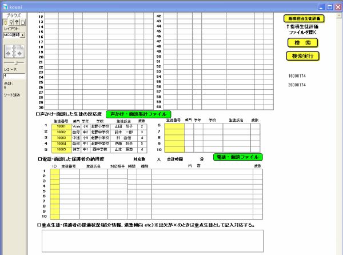Switch to Layout mode icon
This screenshot has height=255, width=343.
pyautogui.click(x=18, y=22)
